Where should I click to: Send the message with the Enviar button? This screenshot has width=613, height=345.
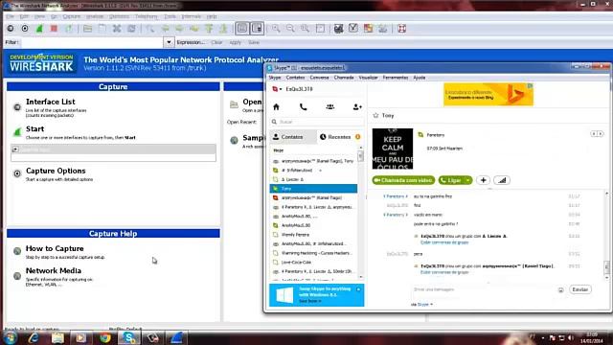580,289
